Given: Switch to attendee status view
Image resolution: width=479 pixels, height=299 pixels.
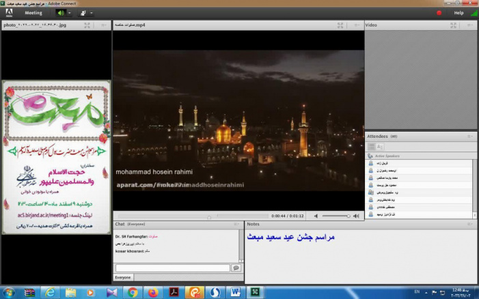Looking at the screenshot, I should tap(380, 146).
